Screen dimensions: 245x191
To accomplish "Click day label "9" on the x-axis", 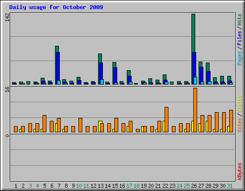I will (x=73, y=186).
